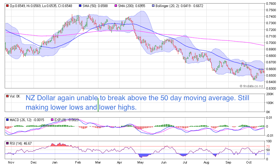Select the 'RSI (14): 46.67' label

click(x=21, y=143)
